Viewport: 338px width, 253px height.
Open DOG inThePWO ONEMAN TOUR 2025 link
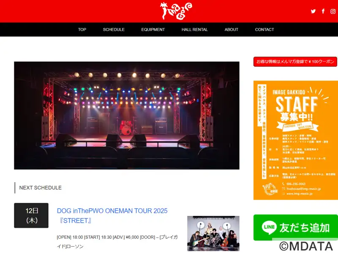(x=112, y=215)
